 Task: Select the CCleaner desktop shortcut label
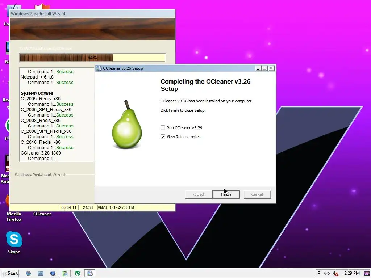[42, 214]
